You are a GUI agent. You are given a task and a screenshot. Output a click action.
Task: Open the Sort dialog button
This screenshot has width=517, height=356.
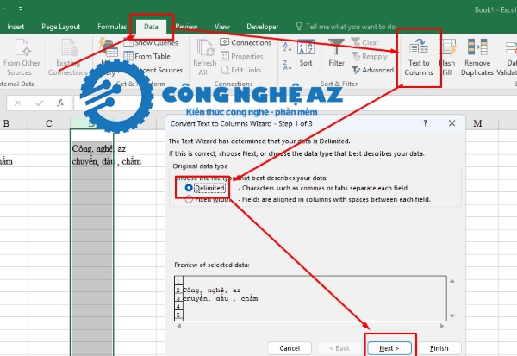tap(306, 53)
